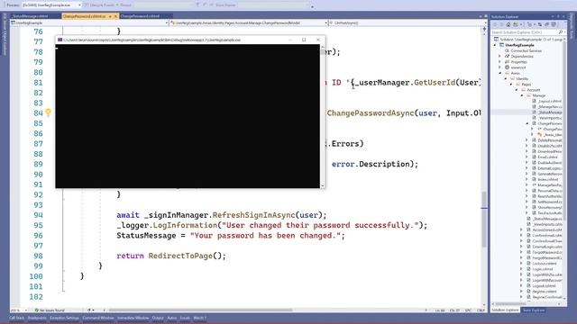Open the Watch 1 tab

[200, 318]
